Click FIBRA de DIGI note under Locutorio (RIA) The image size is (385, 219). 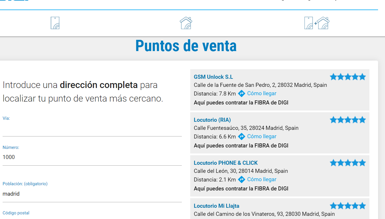pyautogui.click(x=241, y=146)
